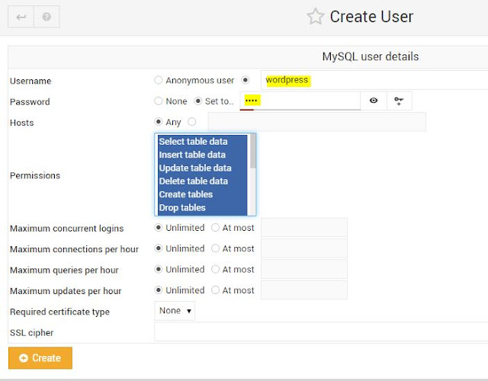Set Maximum queries per hour to Unlimited
This screenshot has width=488, height=381.
click(x=159, y=269)
